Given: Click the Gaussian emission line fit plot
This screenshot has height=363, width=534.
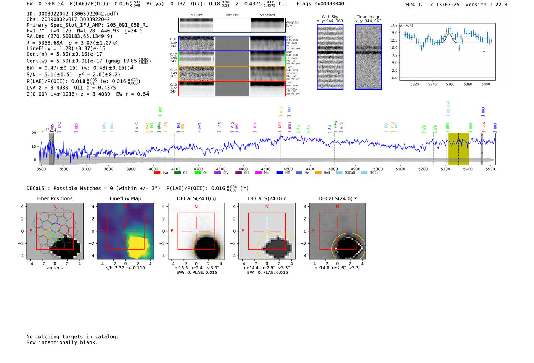Looking at the screenshot, I should [447, 52].
